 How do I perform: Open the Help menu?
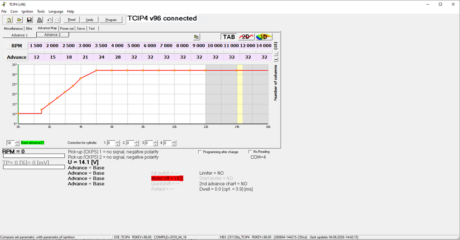(x=70, y=11)
